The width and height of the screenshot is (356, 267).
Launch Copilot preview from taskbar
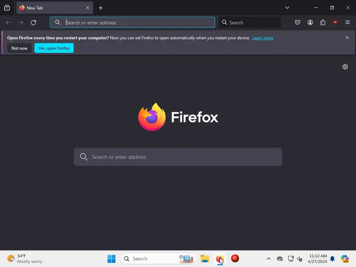(345, 259)
